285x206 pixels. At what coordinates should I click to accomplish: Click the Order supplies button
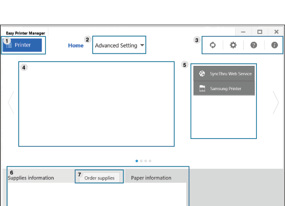coord(99,178)
